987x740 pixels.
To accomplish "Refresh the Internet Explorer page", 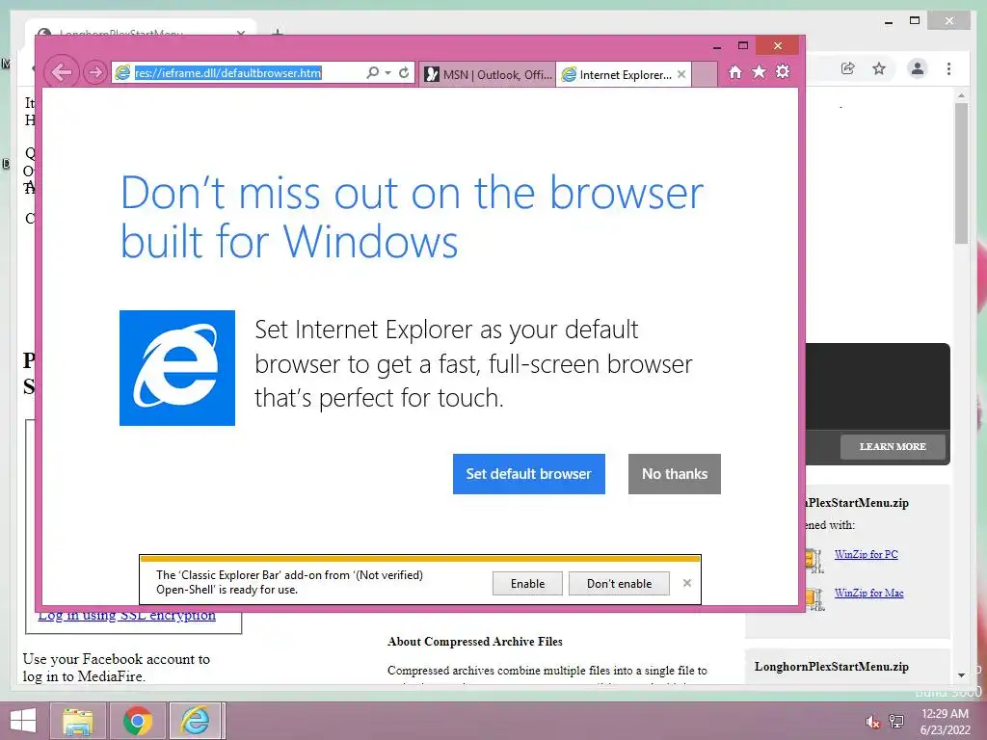I will (404, 72).
